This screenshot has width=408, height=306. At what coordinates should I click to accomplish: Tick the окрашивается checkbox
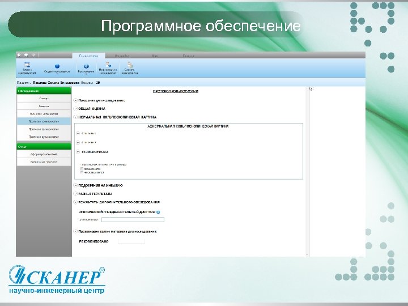pos(82,169)
